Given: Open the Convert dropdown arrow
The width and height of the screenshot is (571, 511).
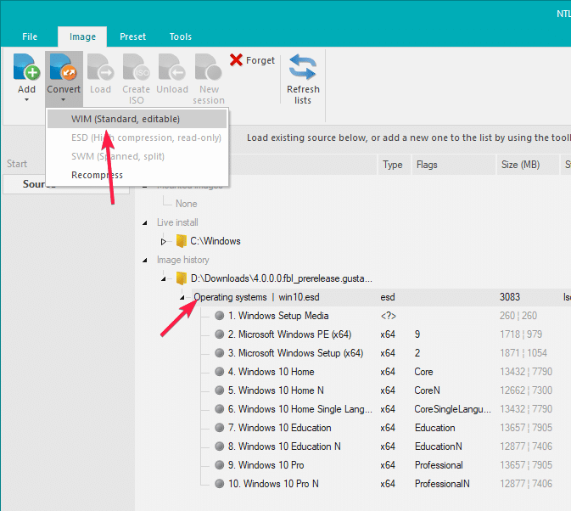Looking at the screenshot, I should [63, 100].
